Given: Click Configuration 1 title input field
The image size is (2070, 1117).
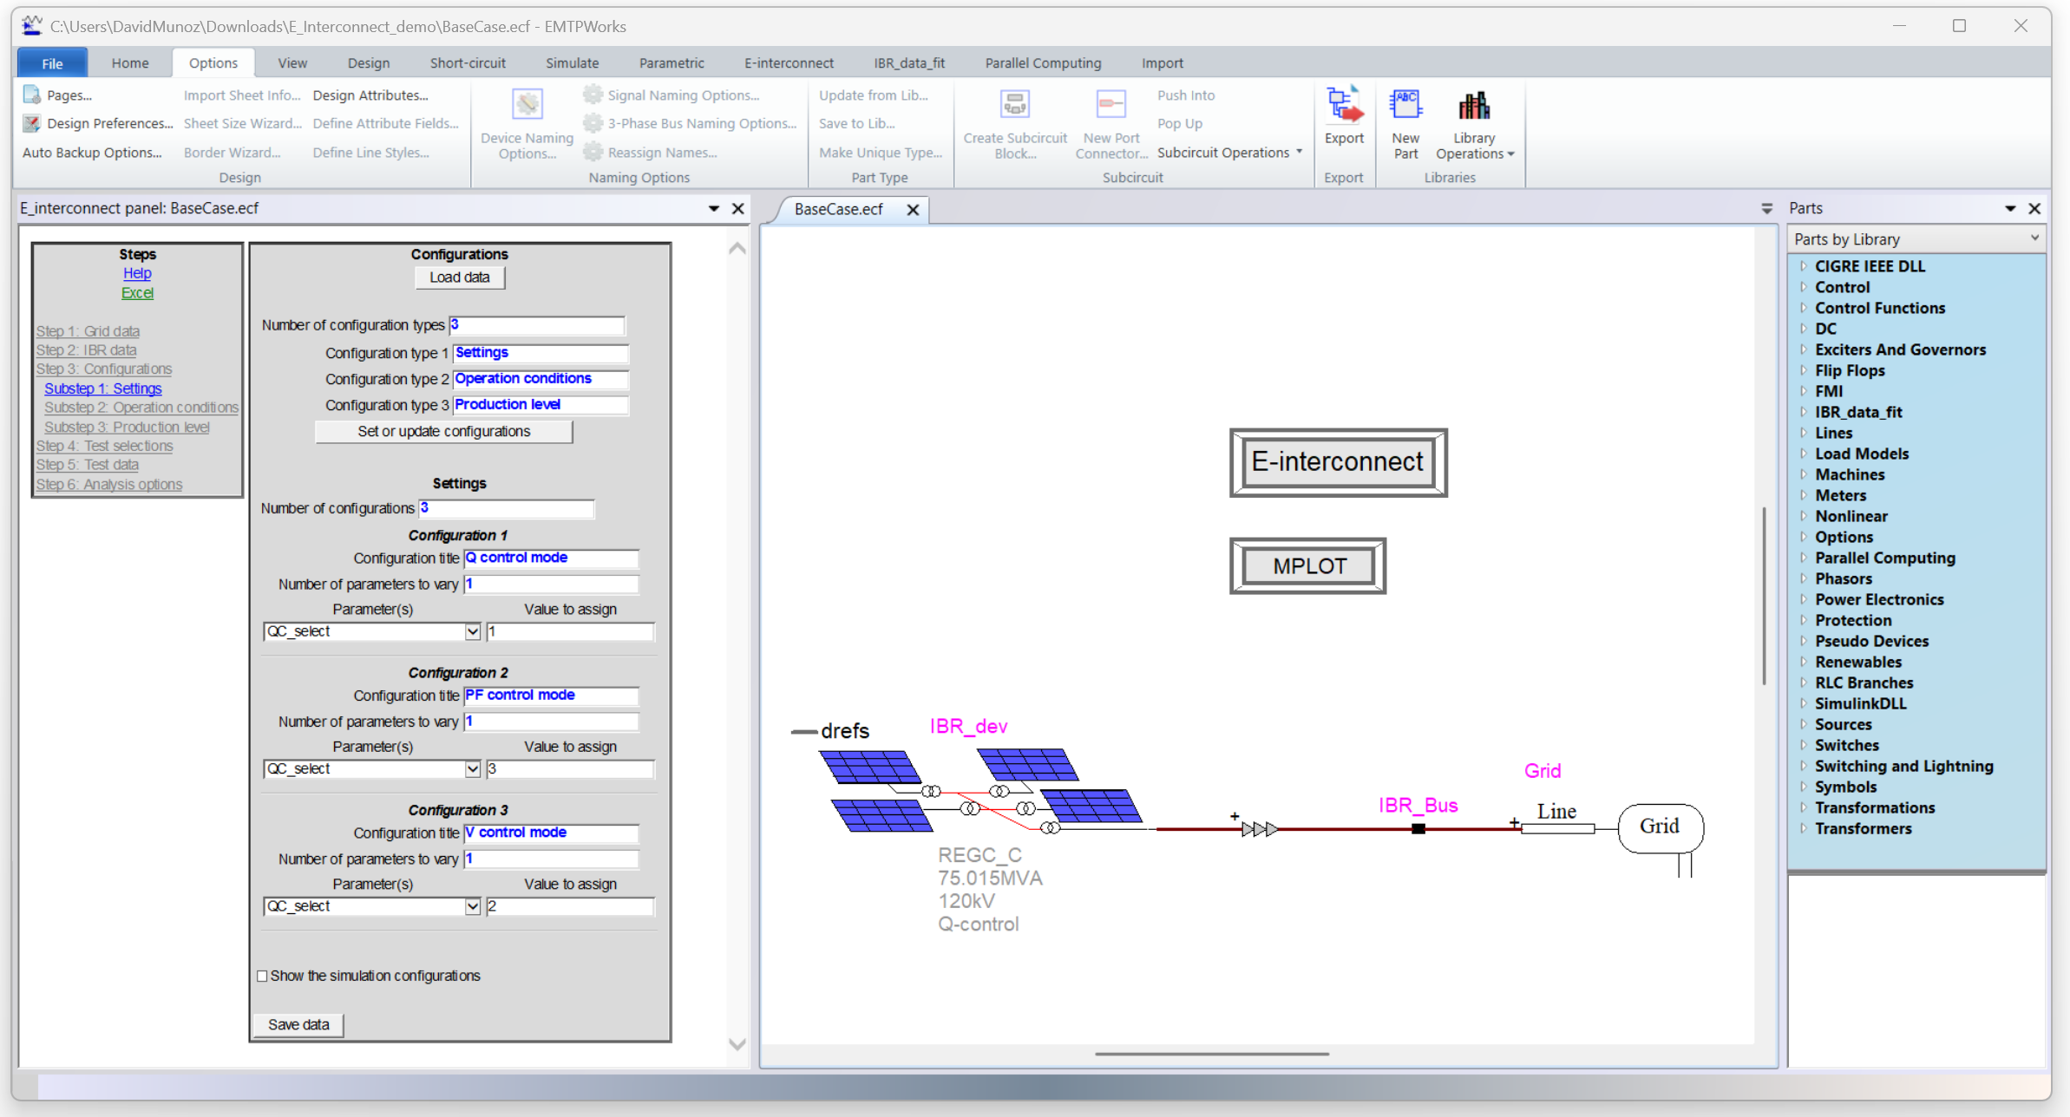Looking at the screenshot, I should 551,558.
